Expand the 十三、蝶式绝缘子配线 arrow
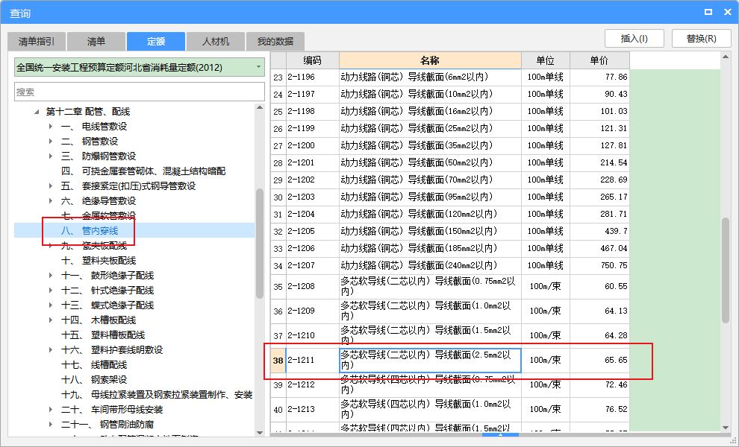The height and width of the screenshot is (447, 739). point(51,305)
